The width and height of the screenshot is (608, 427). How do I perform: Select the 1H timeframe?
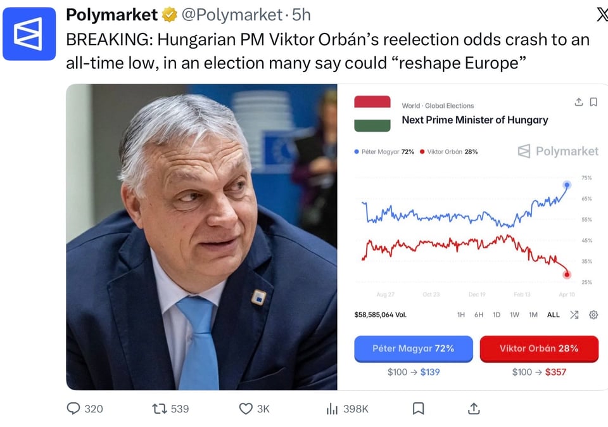click(x=460, y=314)
